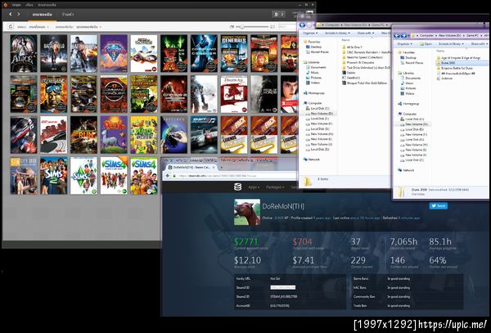
Task: Open Share with menu in rear Explorer
Action: click(366, 33)
